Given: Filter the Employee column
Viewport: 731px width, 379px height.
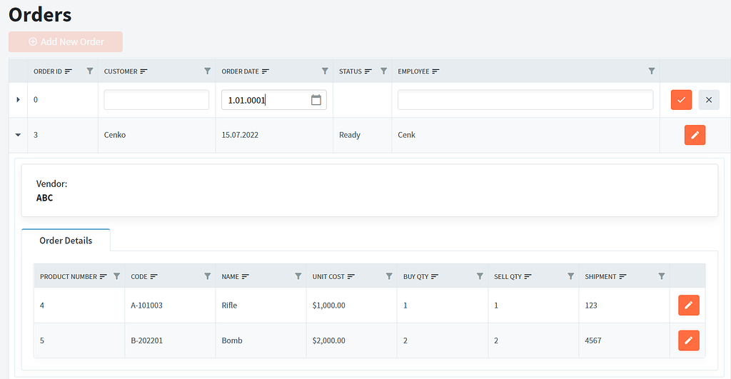Looking at the screenshot, I should coord(651,71).
